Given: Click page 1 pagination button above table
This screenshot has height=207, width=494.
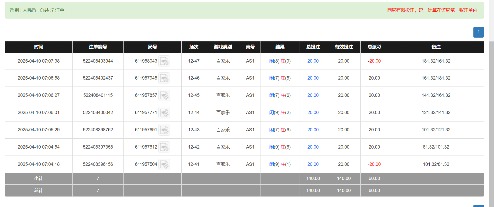Looking at the screenshot, I should 478,32.
